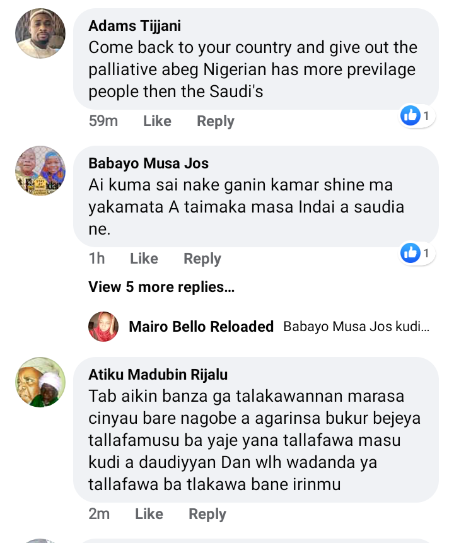
Task: Open Babayo Musa Jos profile name link
Action: 148,163
